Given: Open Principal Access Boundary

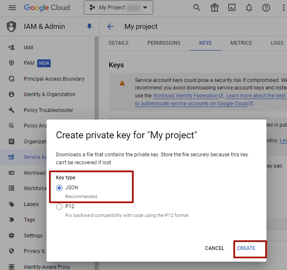Looking at the screenshot, I should (54, 79).
